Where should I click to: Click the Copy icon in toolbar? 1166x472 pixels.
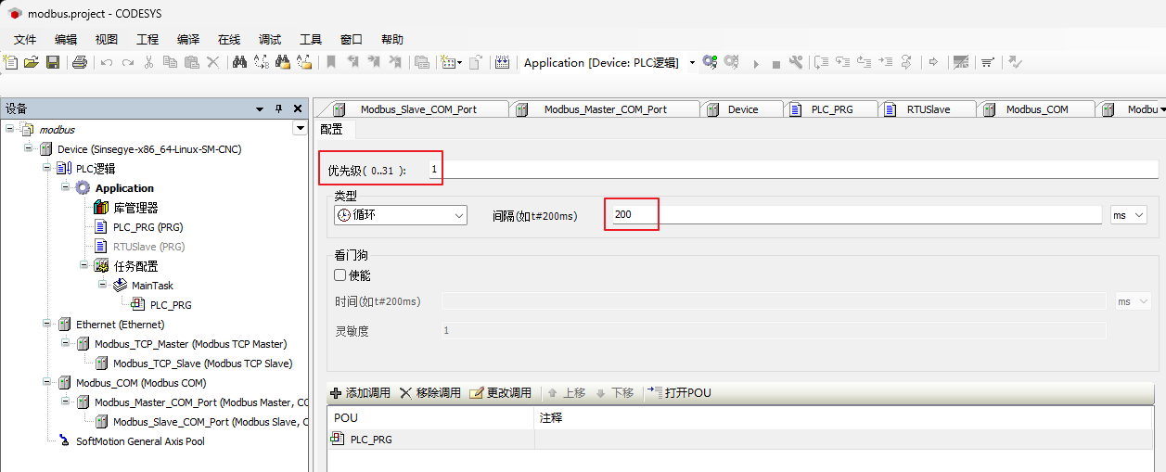tap(170, 62)
